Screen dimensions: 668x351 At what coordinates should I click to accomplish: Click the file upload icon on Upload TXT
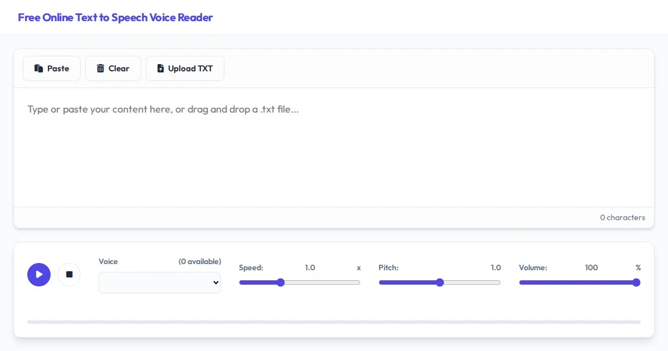160,69
